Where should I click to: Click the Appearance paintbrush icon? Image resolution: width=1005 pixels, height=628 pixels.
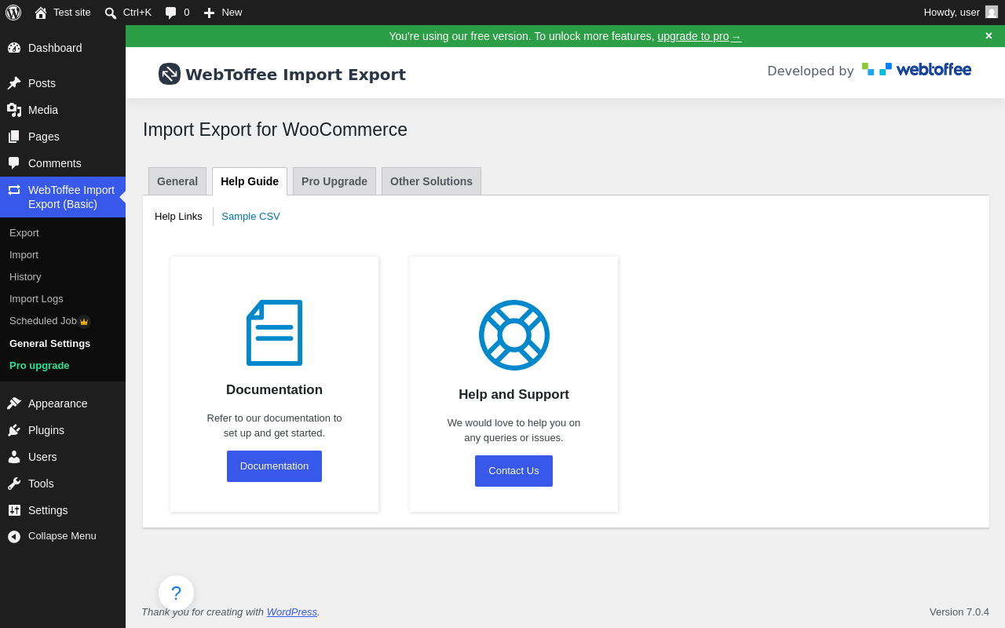tap(14, 403)
